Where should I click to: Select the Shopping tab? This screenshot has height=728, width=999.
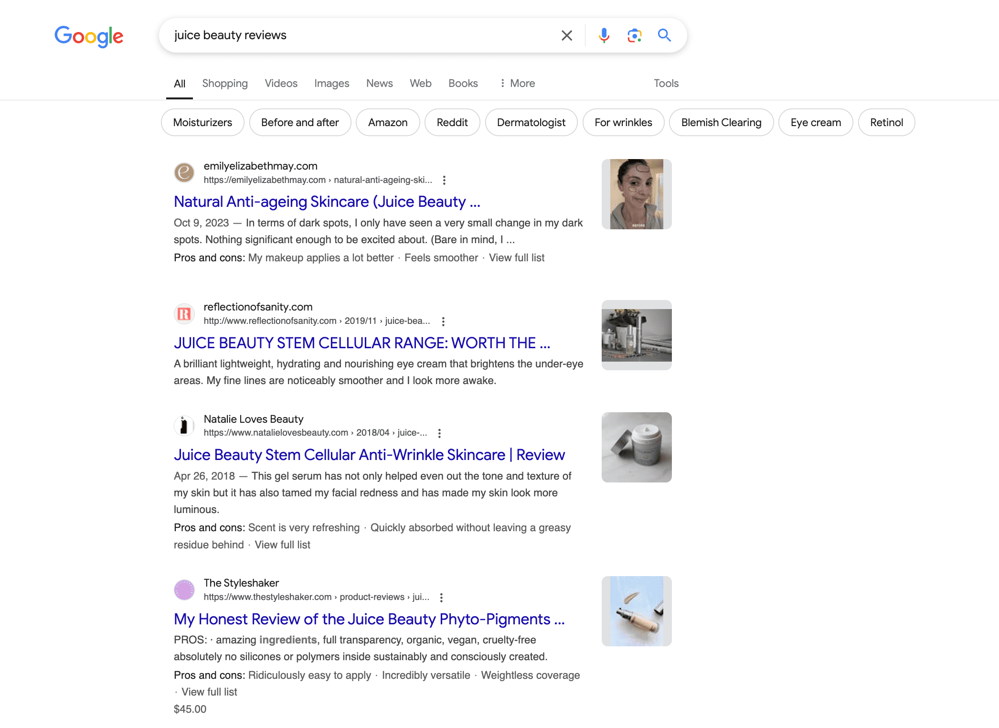pyautogui.click(x=224, y=82)
